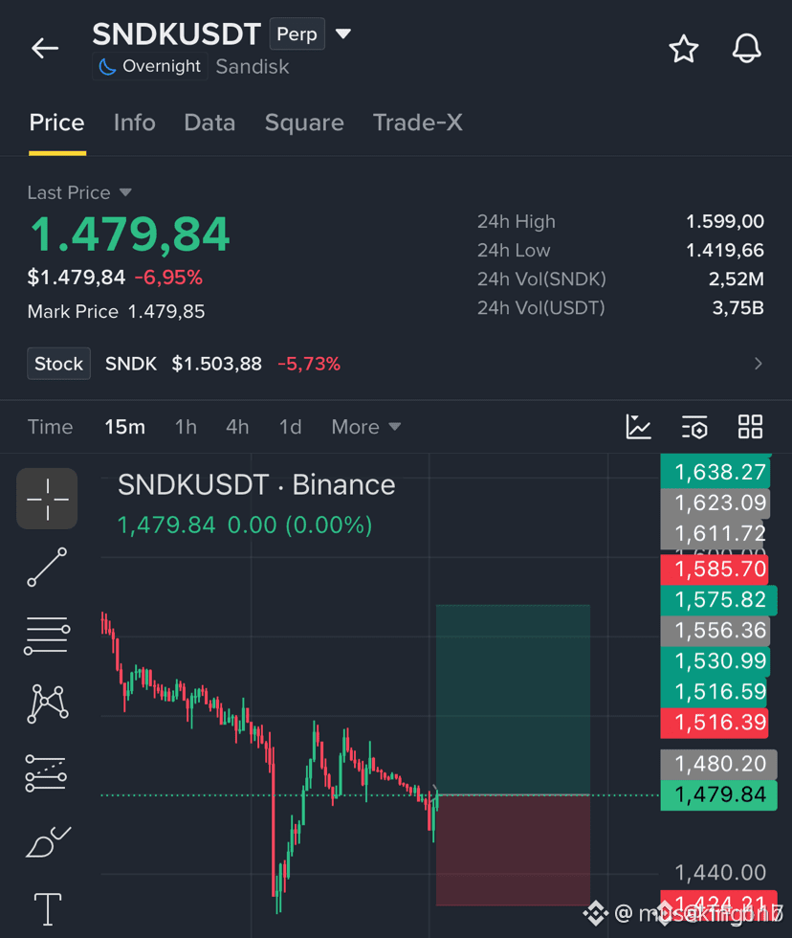Expand the More intervals dropdown
Viewport: 792px width, 938px height.
(x=365, y=427)
